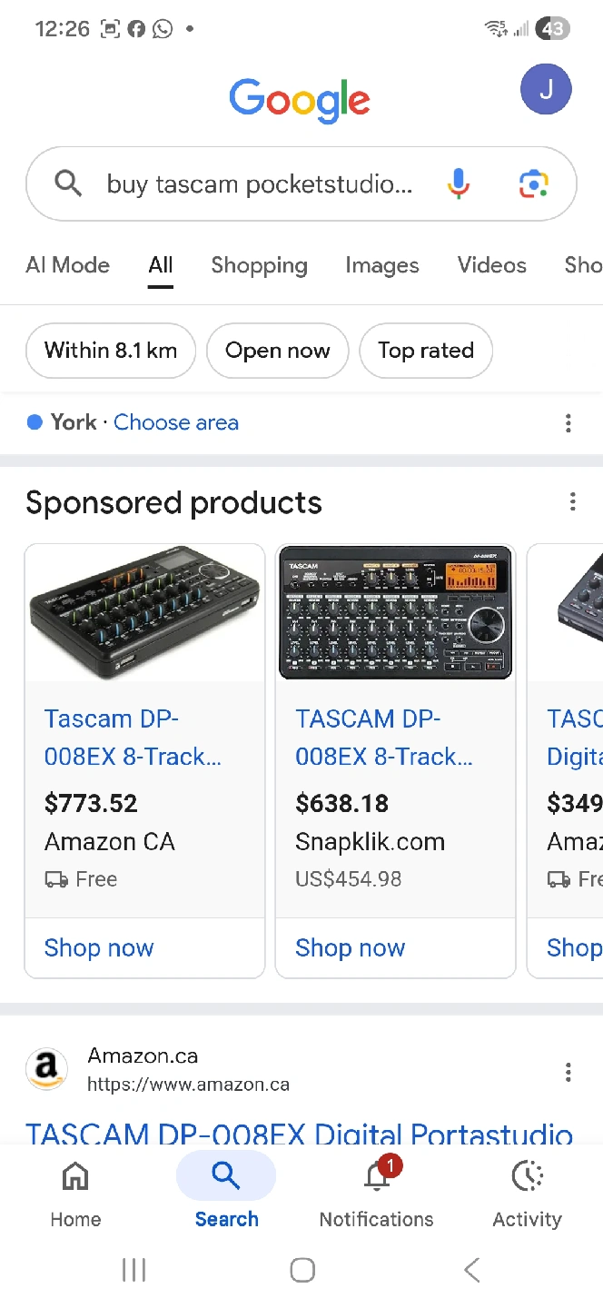Open the J account profile avatar
This screenshot has height=1308, width=603.
(x=546, y=89)
